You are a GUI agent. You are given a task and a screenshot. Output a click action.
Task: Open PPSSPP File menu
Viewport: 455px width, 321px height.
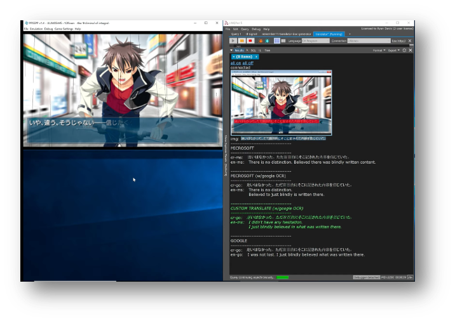coord(26,29)
